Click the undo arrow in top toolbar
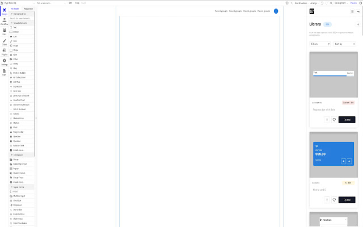 coord(322,3)
